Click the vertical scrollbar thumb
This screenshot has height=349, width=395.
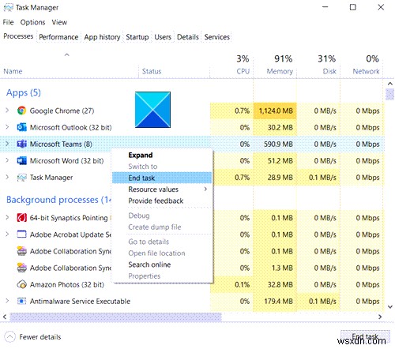390,95
